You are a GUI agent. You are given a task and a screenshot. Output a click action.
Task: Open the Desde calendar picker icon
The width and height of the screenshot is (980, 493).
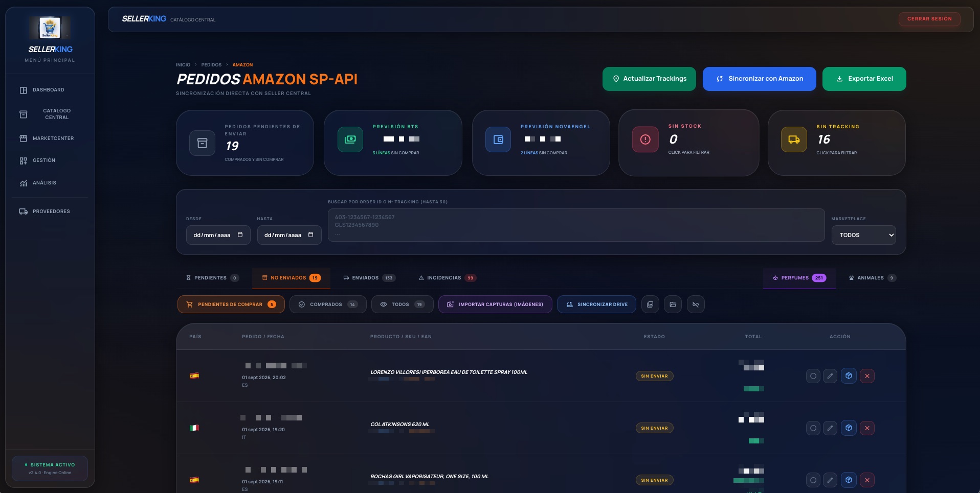click(x=240, y=235)
